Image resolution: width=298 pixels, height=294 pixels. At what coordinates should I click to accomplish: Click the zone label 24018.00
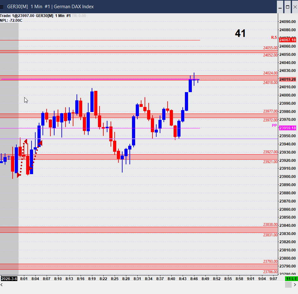(x=270, y=83)
